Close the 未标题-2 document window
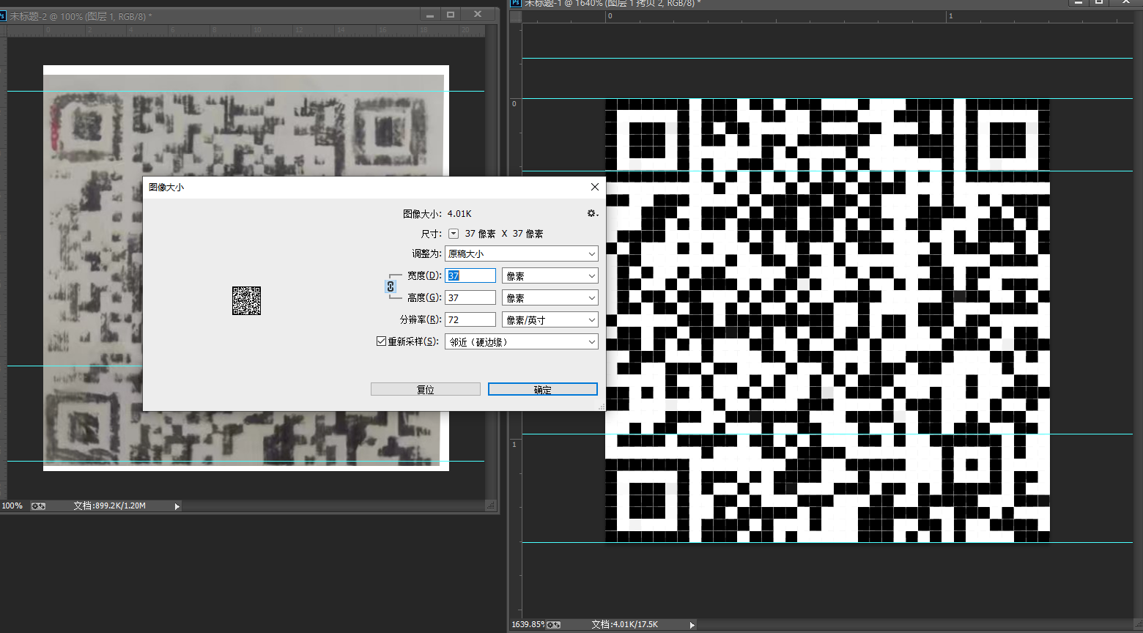The width and height of the screenshot is (1143, 633). pos(478,15)
